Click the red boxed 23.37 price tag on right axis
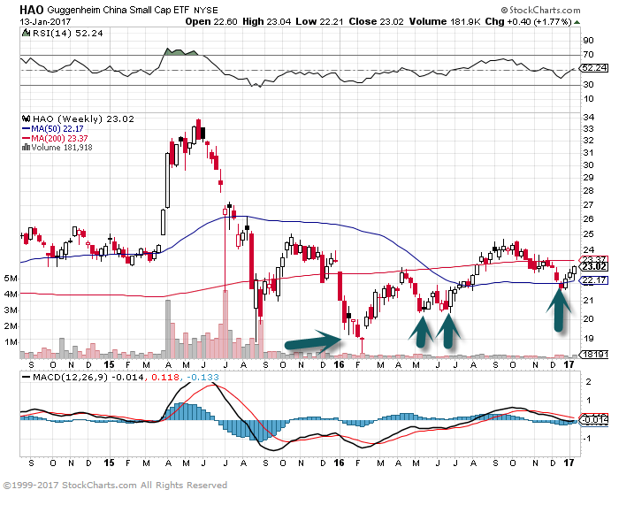634x505 pixels. pos(594,260)
